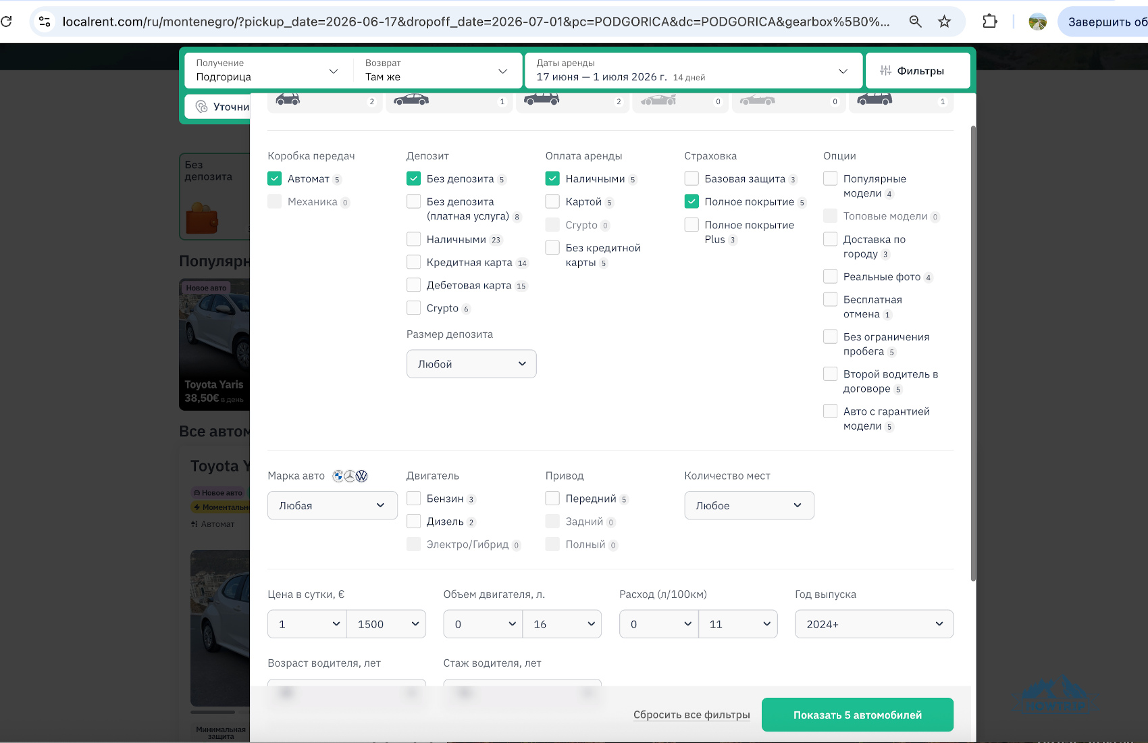Image resolution: width=1148 pixels, height=743 pixels.
Task: Click the zoom magnifier icon in address bar
Action: tap(915, 22)
